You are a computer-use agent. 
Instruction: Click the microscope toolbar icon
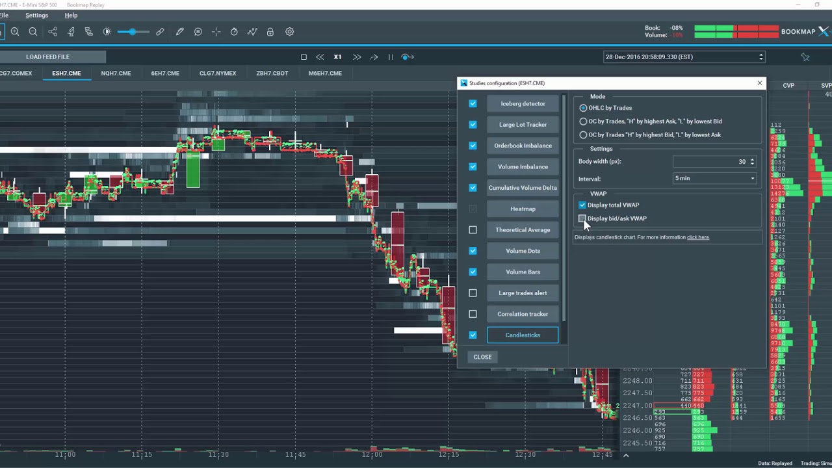pyautogui.click(x=71, y=32)
